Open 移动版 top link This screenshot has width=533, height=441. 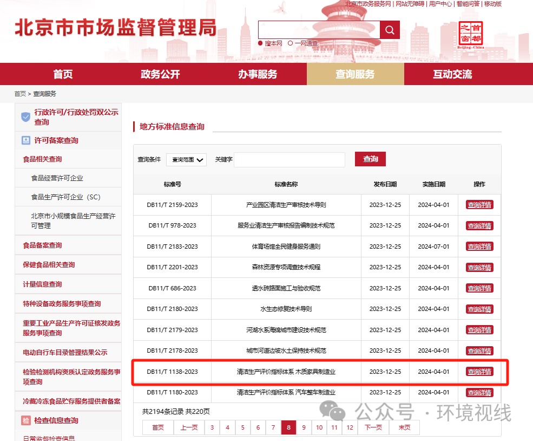tap(492, 4)
